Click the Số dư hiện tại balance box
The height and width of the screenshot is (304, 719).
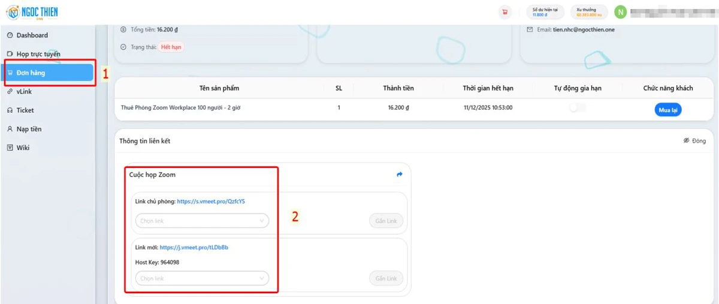tap(545, 12)
